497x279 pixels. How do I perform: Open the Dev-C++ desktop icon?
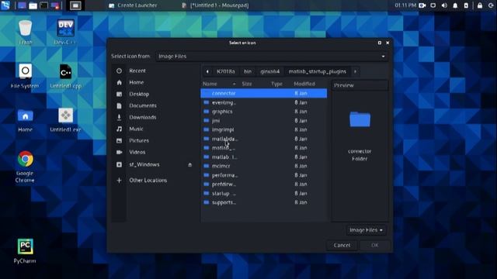pos(65,29)
